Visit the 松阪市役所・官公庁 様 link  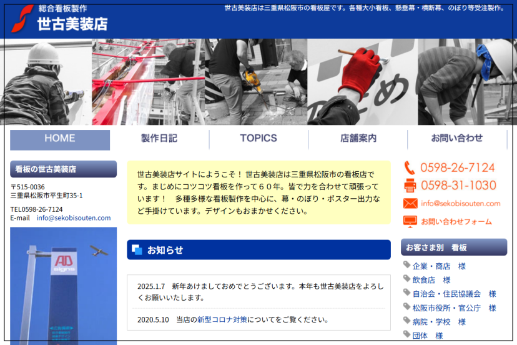point(454,308)
